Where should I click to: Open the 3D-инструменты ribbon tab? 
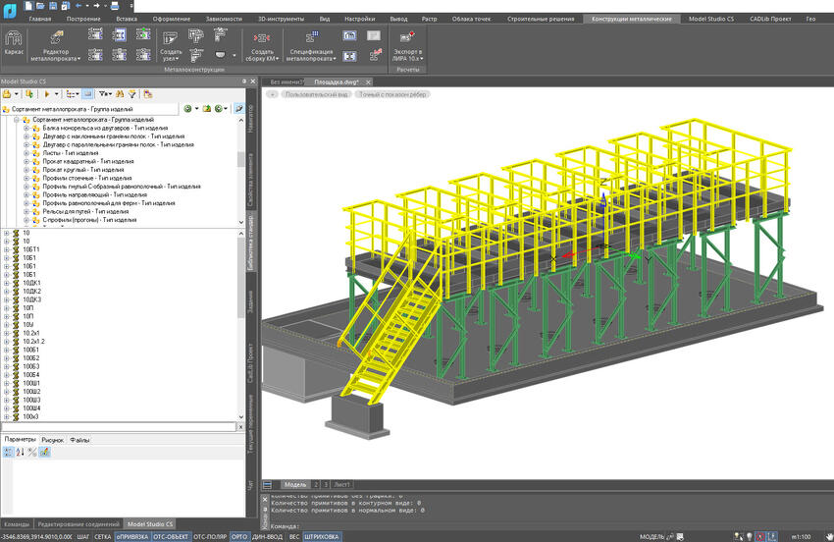pos(281,19)
